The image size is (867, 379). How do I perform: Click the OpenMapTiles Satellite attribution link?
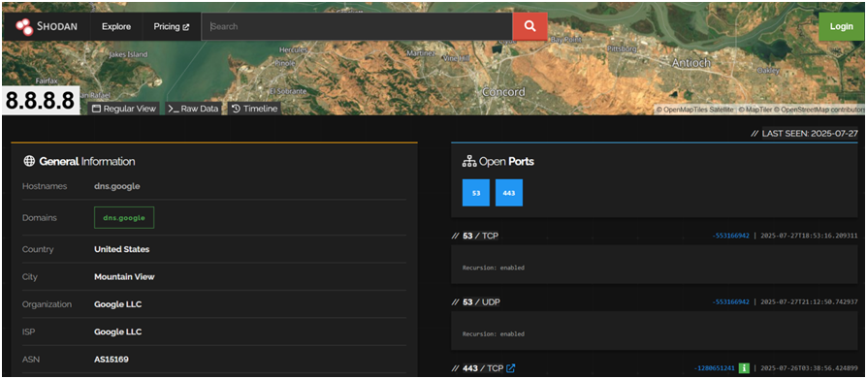[695, 110]
